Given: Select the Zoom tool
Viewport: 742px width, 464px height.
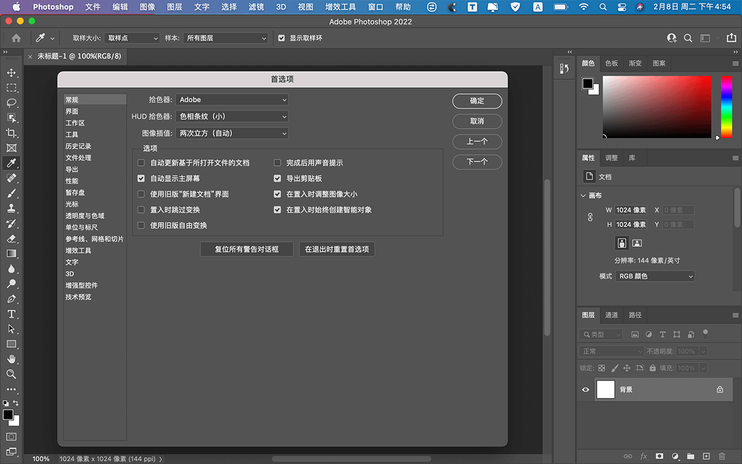Looking at the screenshot, I should click(x=11, y=374).
